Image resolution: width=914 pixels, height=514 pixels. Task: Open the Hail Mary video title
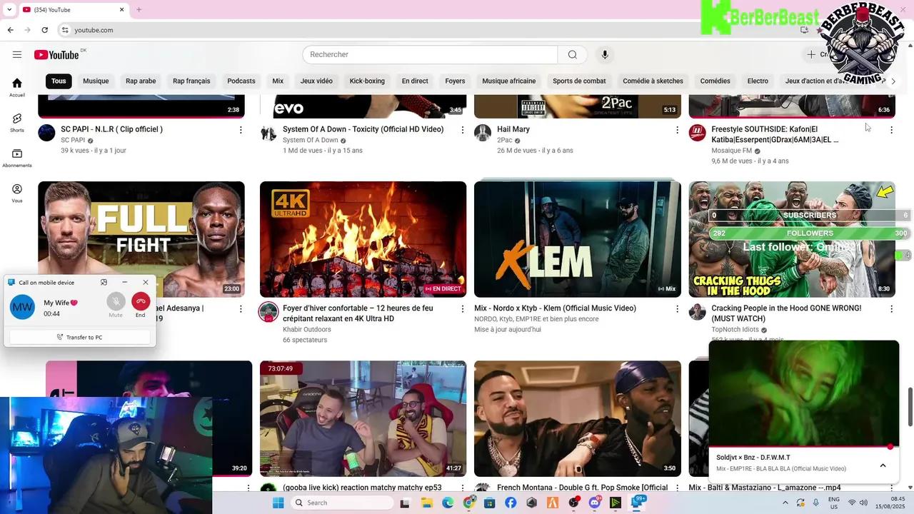(513, 129)
